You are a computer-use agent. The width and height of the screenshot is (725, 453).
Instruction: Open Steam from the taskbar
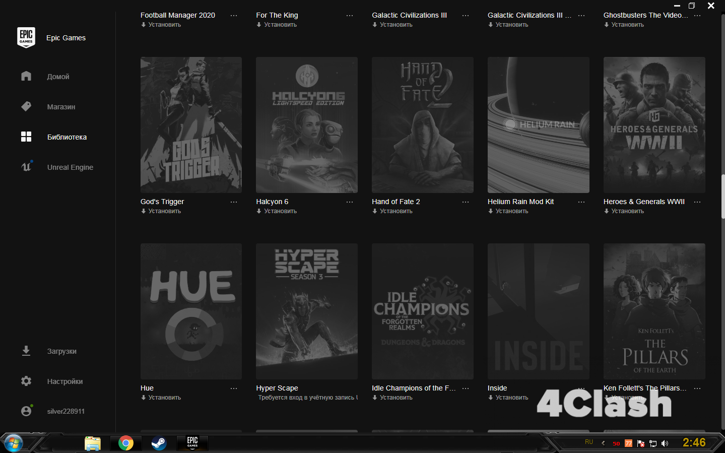coord(159,443)
